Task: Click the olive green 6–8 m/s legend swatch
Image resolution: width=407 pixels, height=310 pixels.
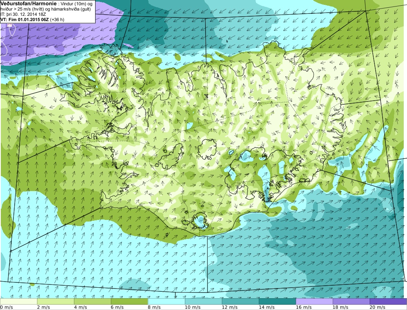Action: pyautogui.click(x=129, y=301)
